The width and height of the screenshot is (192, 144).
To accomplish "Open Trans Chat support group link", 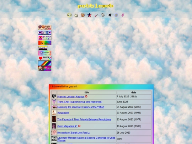I will pyautogui.click(x=80, y=102).
